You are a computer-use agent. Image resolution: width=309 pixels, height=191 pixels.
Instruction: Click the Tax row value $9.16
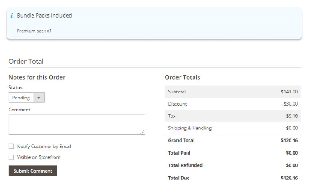(x=292, y=116)
